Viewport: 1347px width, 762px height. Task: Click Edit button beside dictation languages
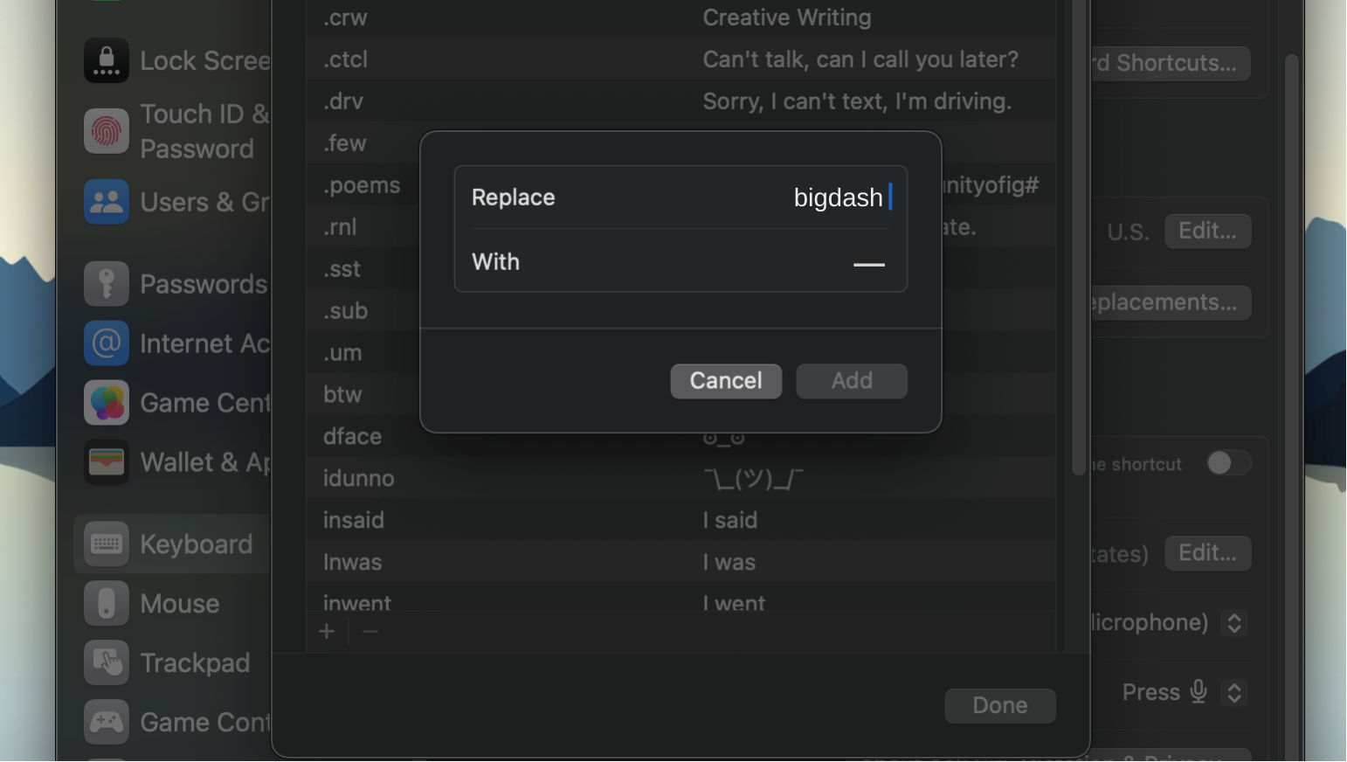(1208, 553)
